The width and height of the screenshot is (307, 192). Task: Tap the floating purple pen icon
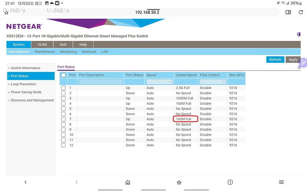coord(303,63)
